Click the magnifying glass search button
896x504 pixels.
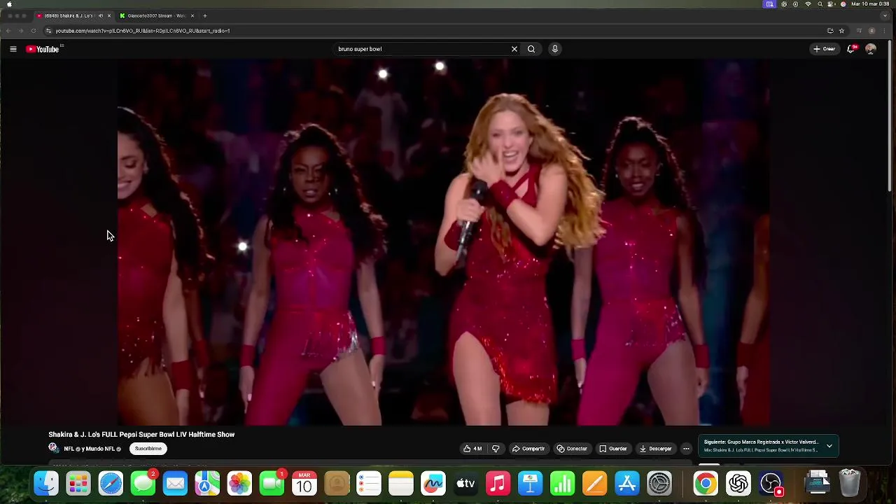[x=531, y=49]
